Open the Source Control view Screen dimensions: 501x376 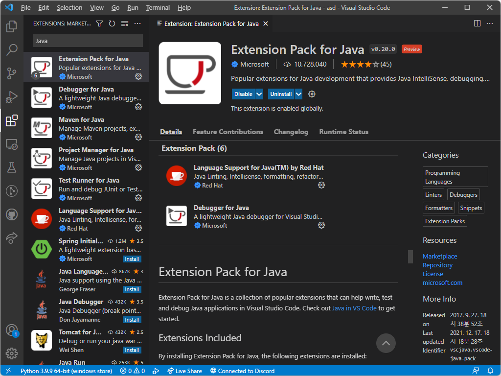[x=12, y=73]
